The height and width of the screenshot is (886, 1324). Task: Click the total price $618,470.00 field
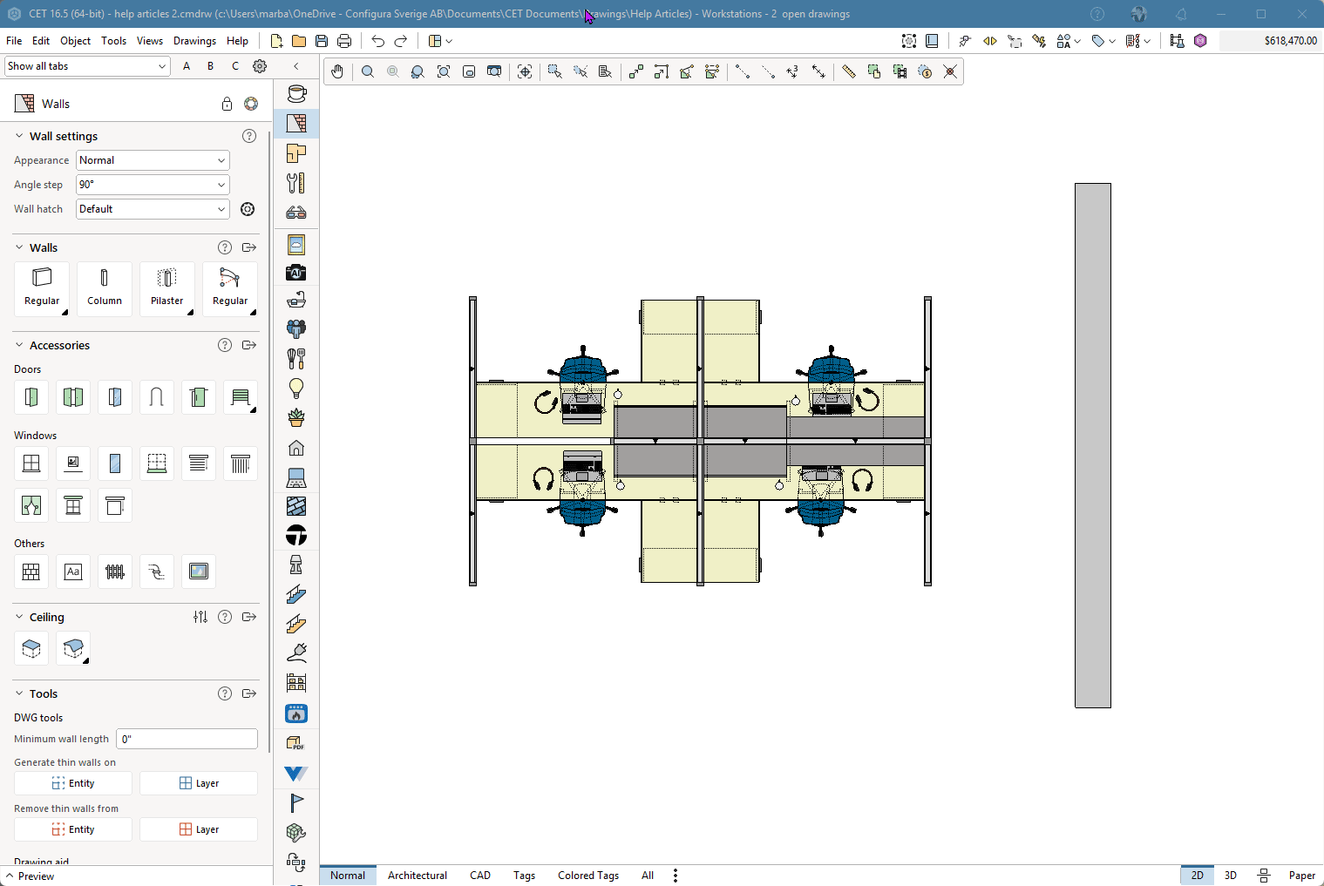(x=1270, y=41)
